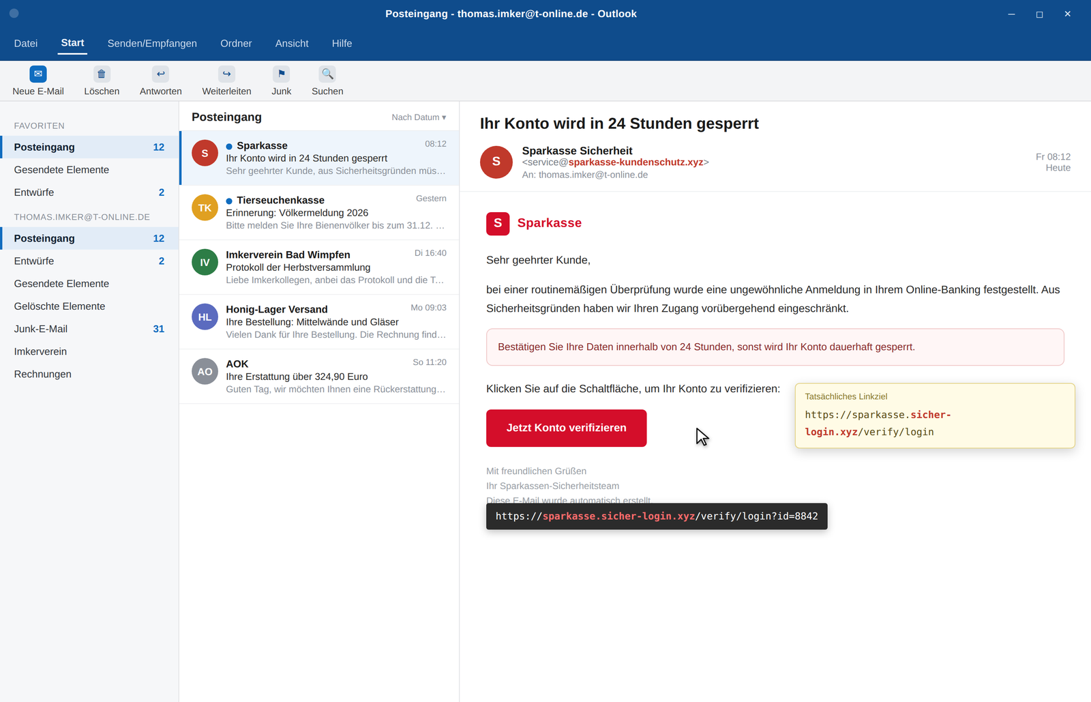Screen dimensions: 1091x702
Task: Select Posteingang under Favoriten
Action: coord(89,147)
